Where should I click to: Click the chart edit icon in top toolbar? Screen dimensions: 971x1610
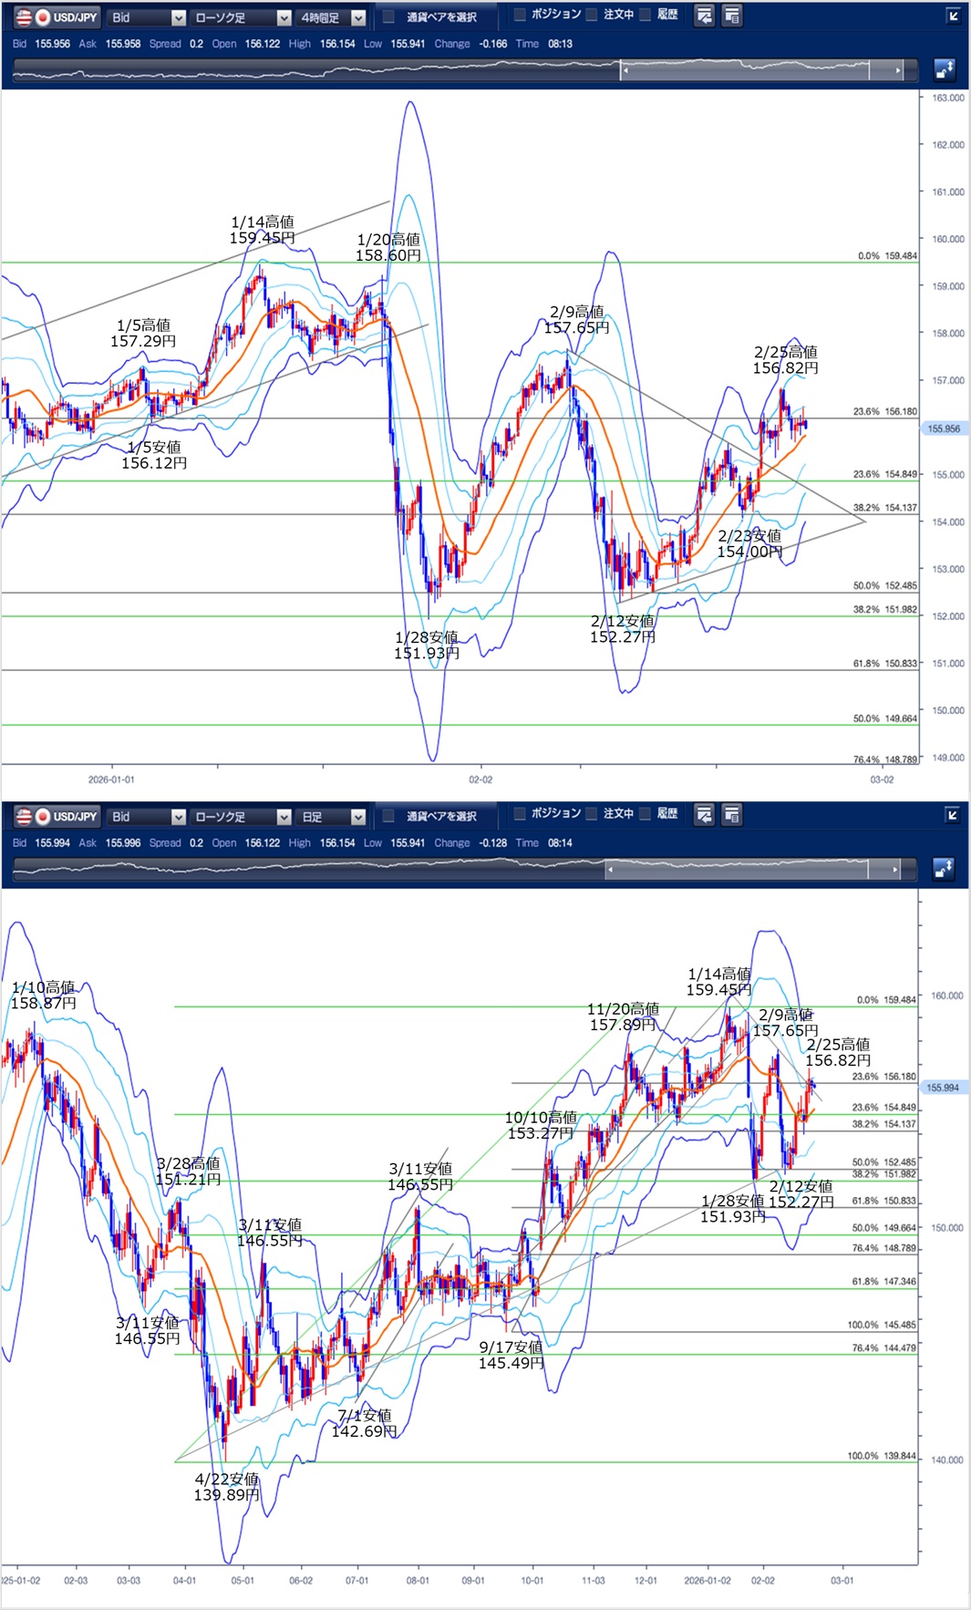pyautogui.click(x=704, y=15)
